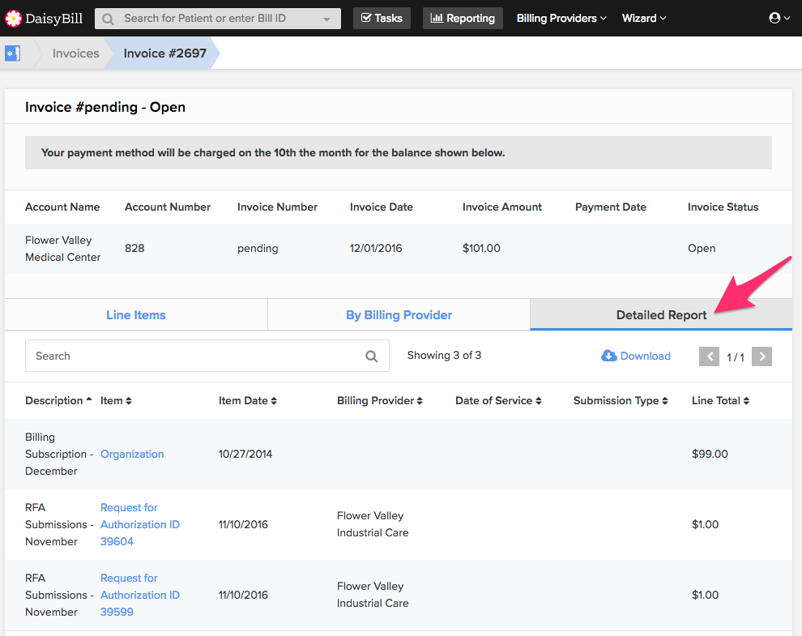Select the Detailed Report tab

click(x=661, y=314)
